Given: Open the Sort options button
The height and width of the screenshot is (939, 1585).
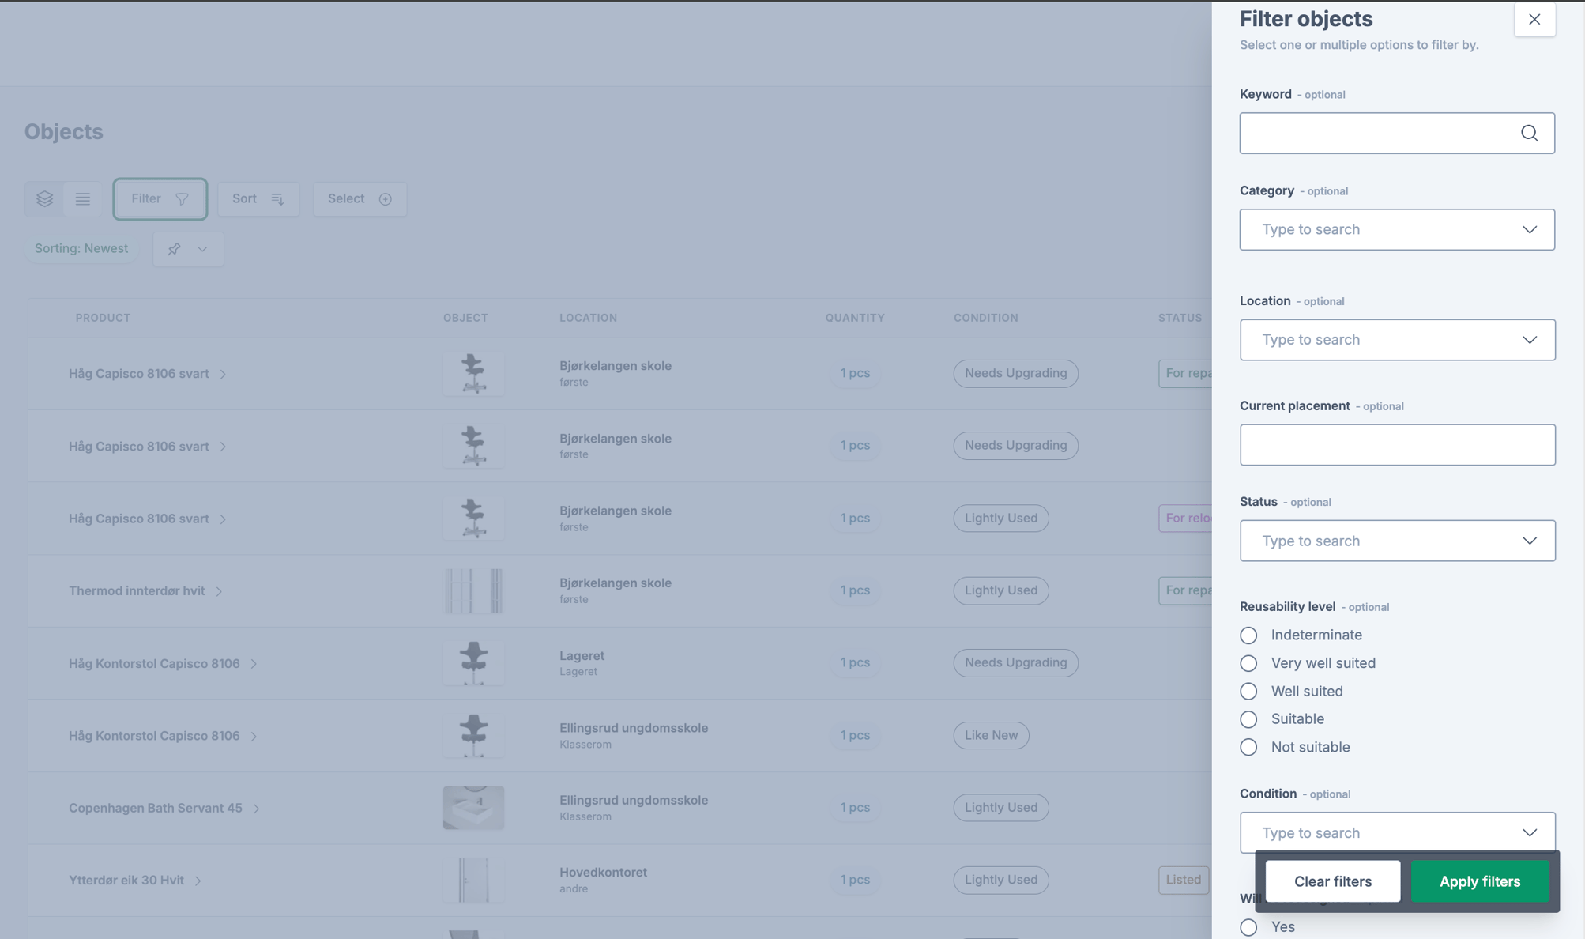Looking at the screenshot, I should [x=258, y=198].
